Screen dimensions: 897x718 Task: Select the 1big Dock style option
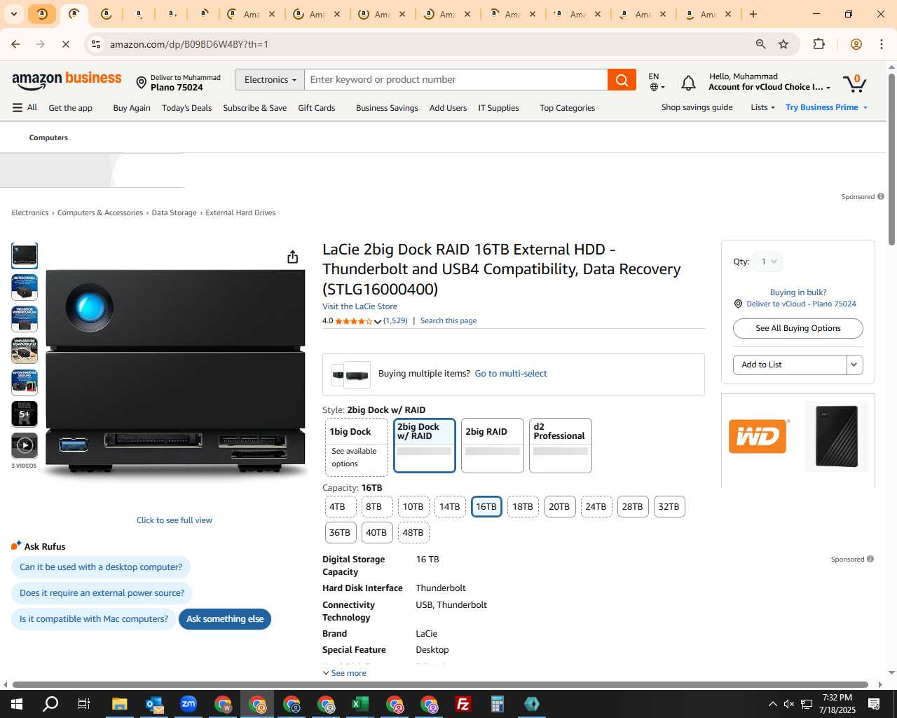click(x=357, y=446)
